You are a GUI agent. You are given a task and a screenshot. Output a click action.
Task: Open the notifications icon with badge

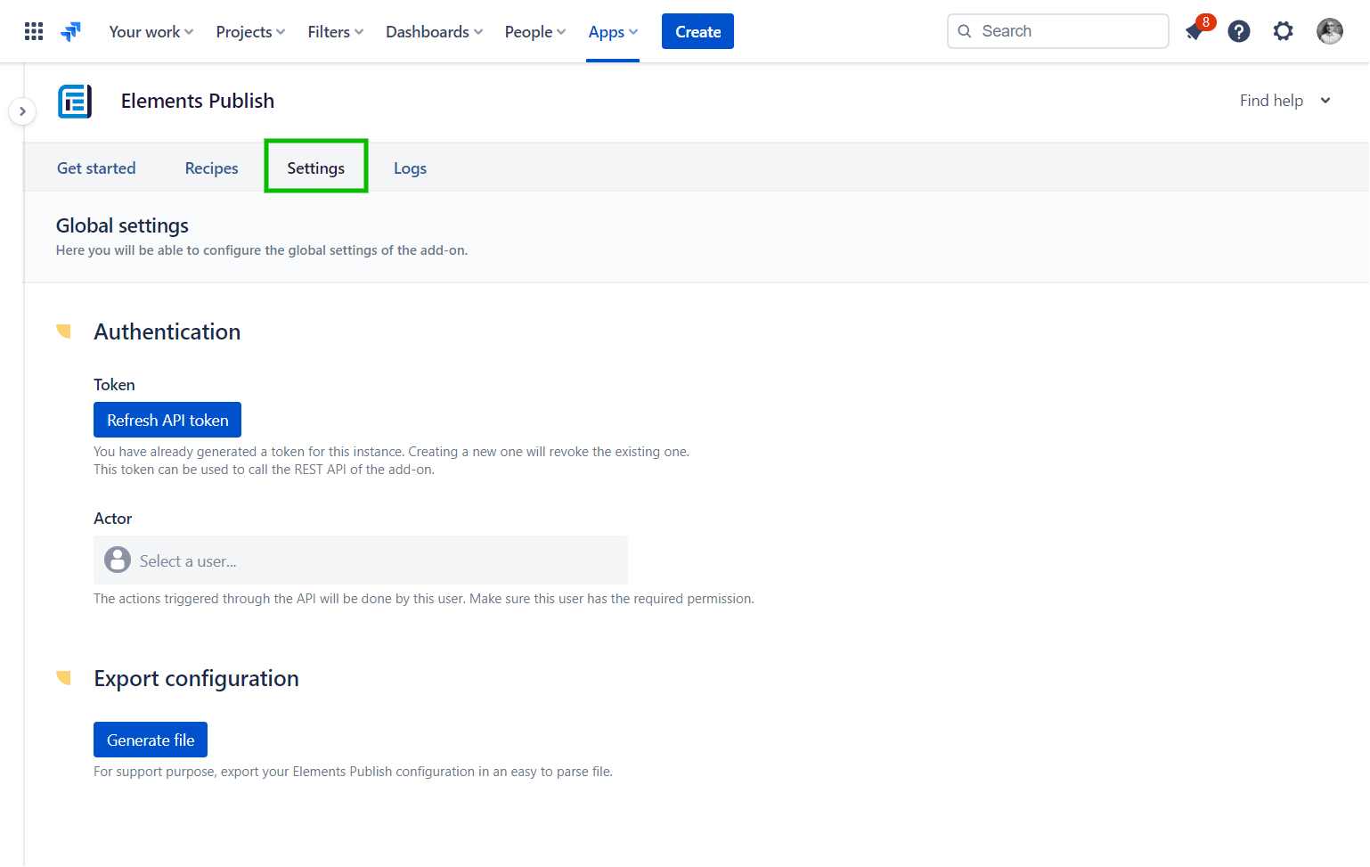[1195, 32]
